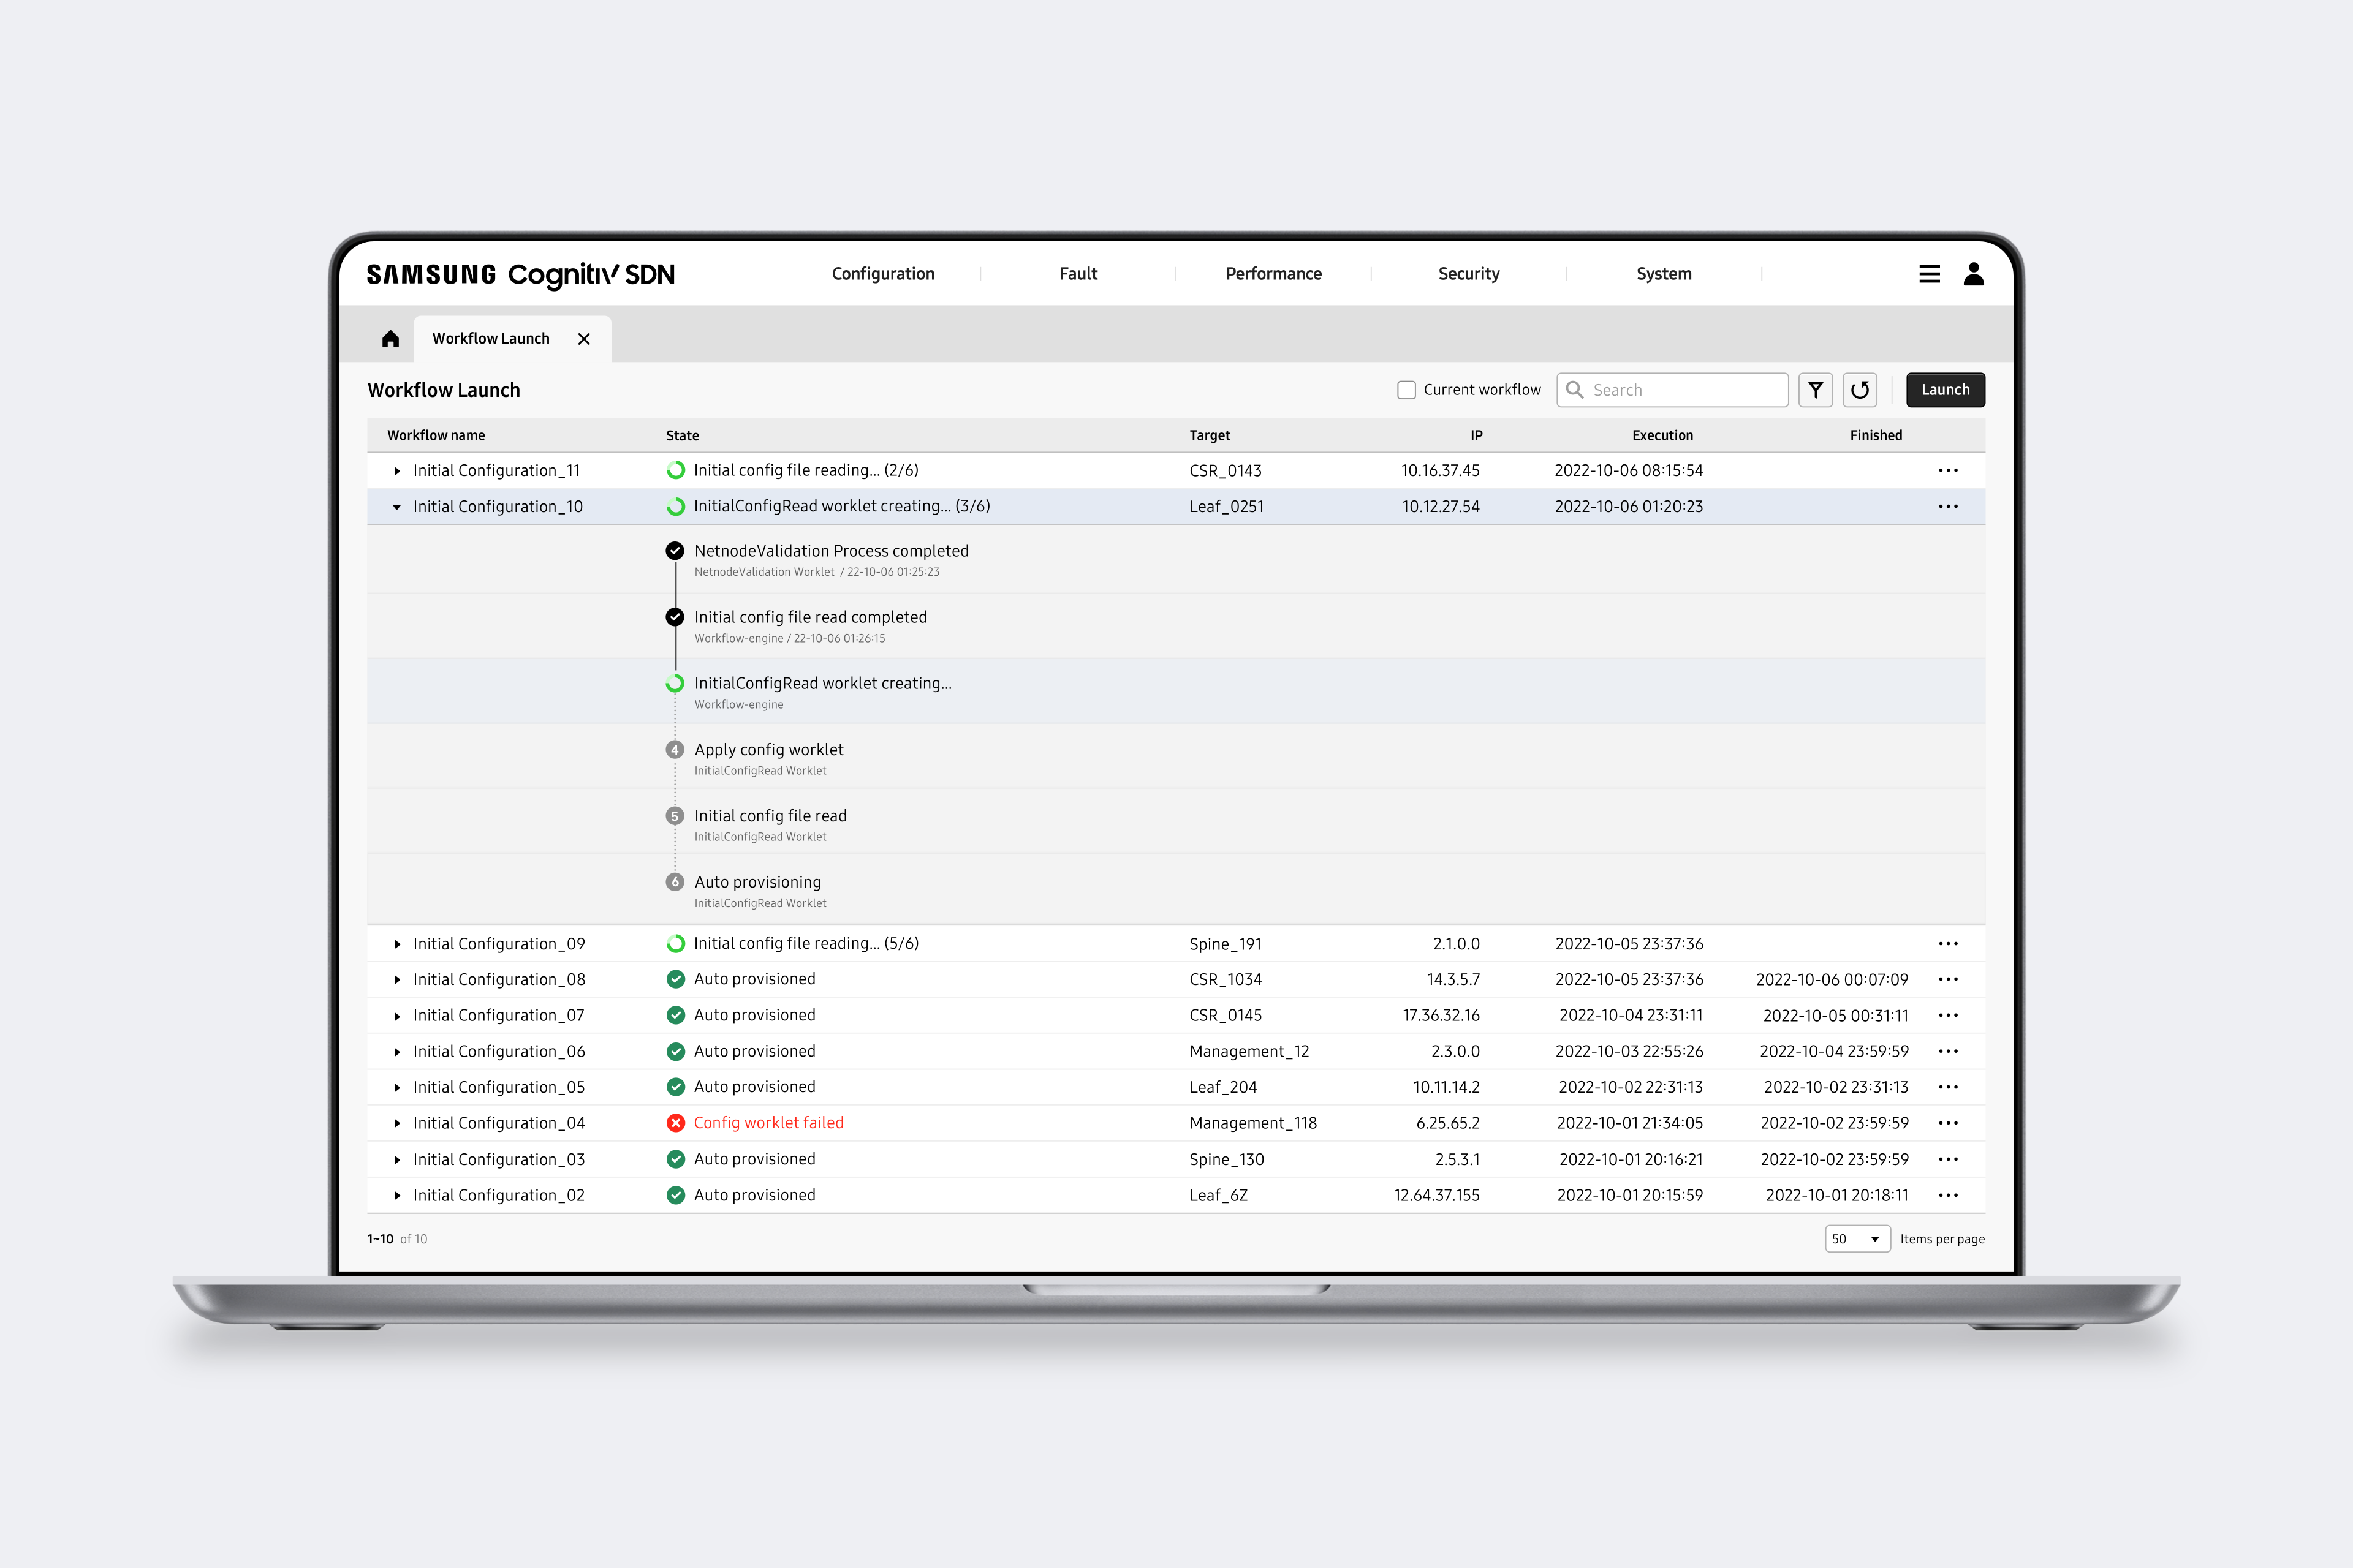
Task: Open the hamburger menu icon
Action: [1929, 274]
